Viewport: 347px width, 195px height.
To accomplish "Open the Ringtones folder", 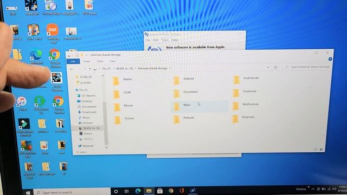I will (x=243, y=118).
